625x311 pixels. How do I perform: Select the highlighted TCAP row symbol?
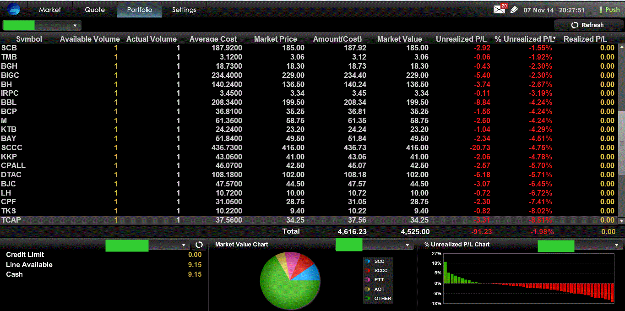click(x=11, y=220)
